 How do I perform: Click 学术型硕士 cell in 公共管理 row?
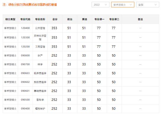[10, 28]
